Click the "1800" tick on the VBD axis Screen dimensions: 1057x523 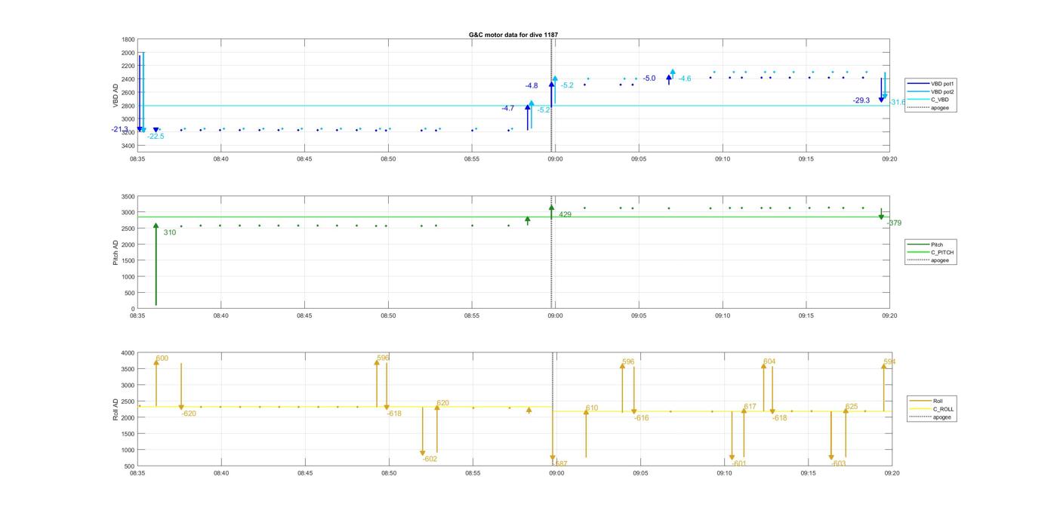(x=128, y=39)
